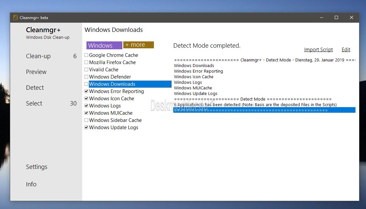Open the Clean-up section in sidebar
Image resolution: width=366 pixels, height=209 pixels.
coord(38,56)
